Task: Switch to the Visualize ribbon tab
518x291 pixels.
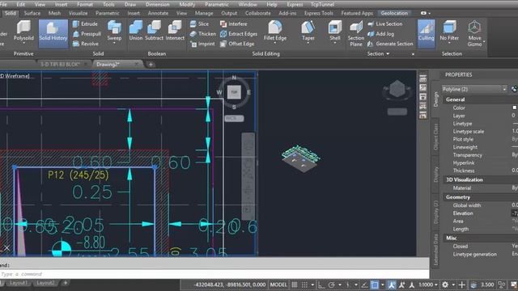Action: (x=78, y=13)
